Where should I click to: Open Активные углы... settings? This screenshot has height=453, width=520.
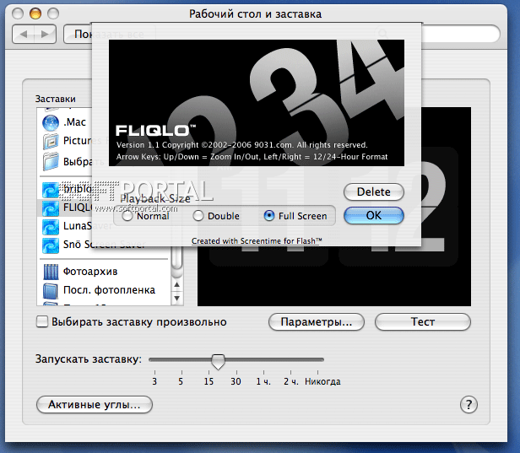pyautogui.click(x=95, y=404)
